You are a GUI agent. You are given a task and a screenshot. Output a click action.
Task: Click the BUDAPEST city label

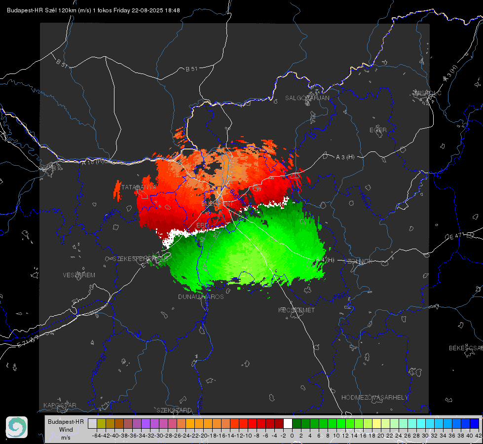[217, 204]
